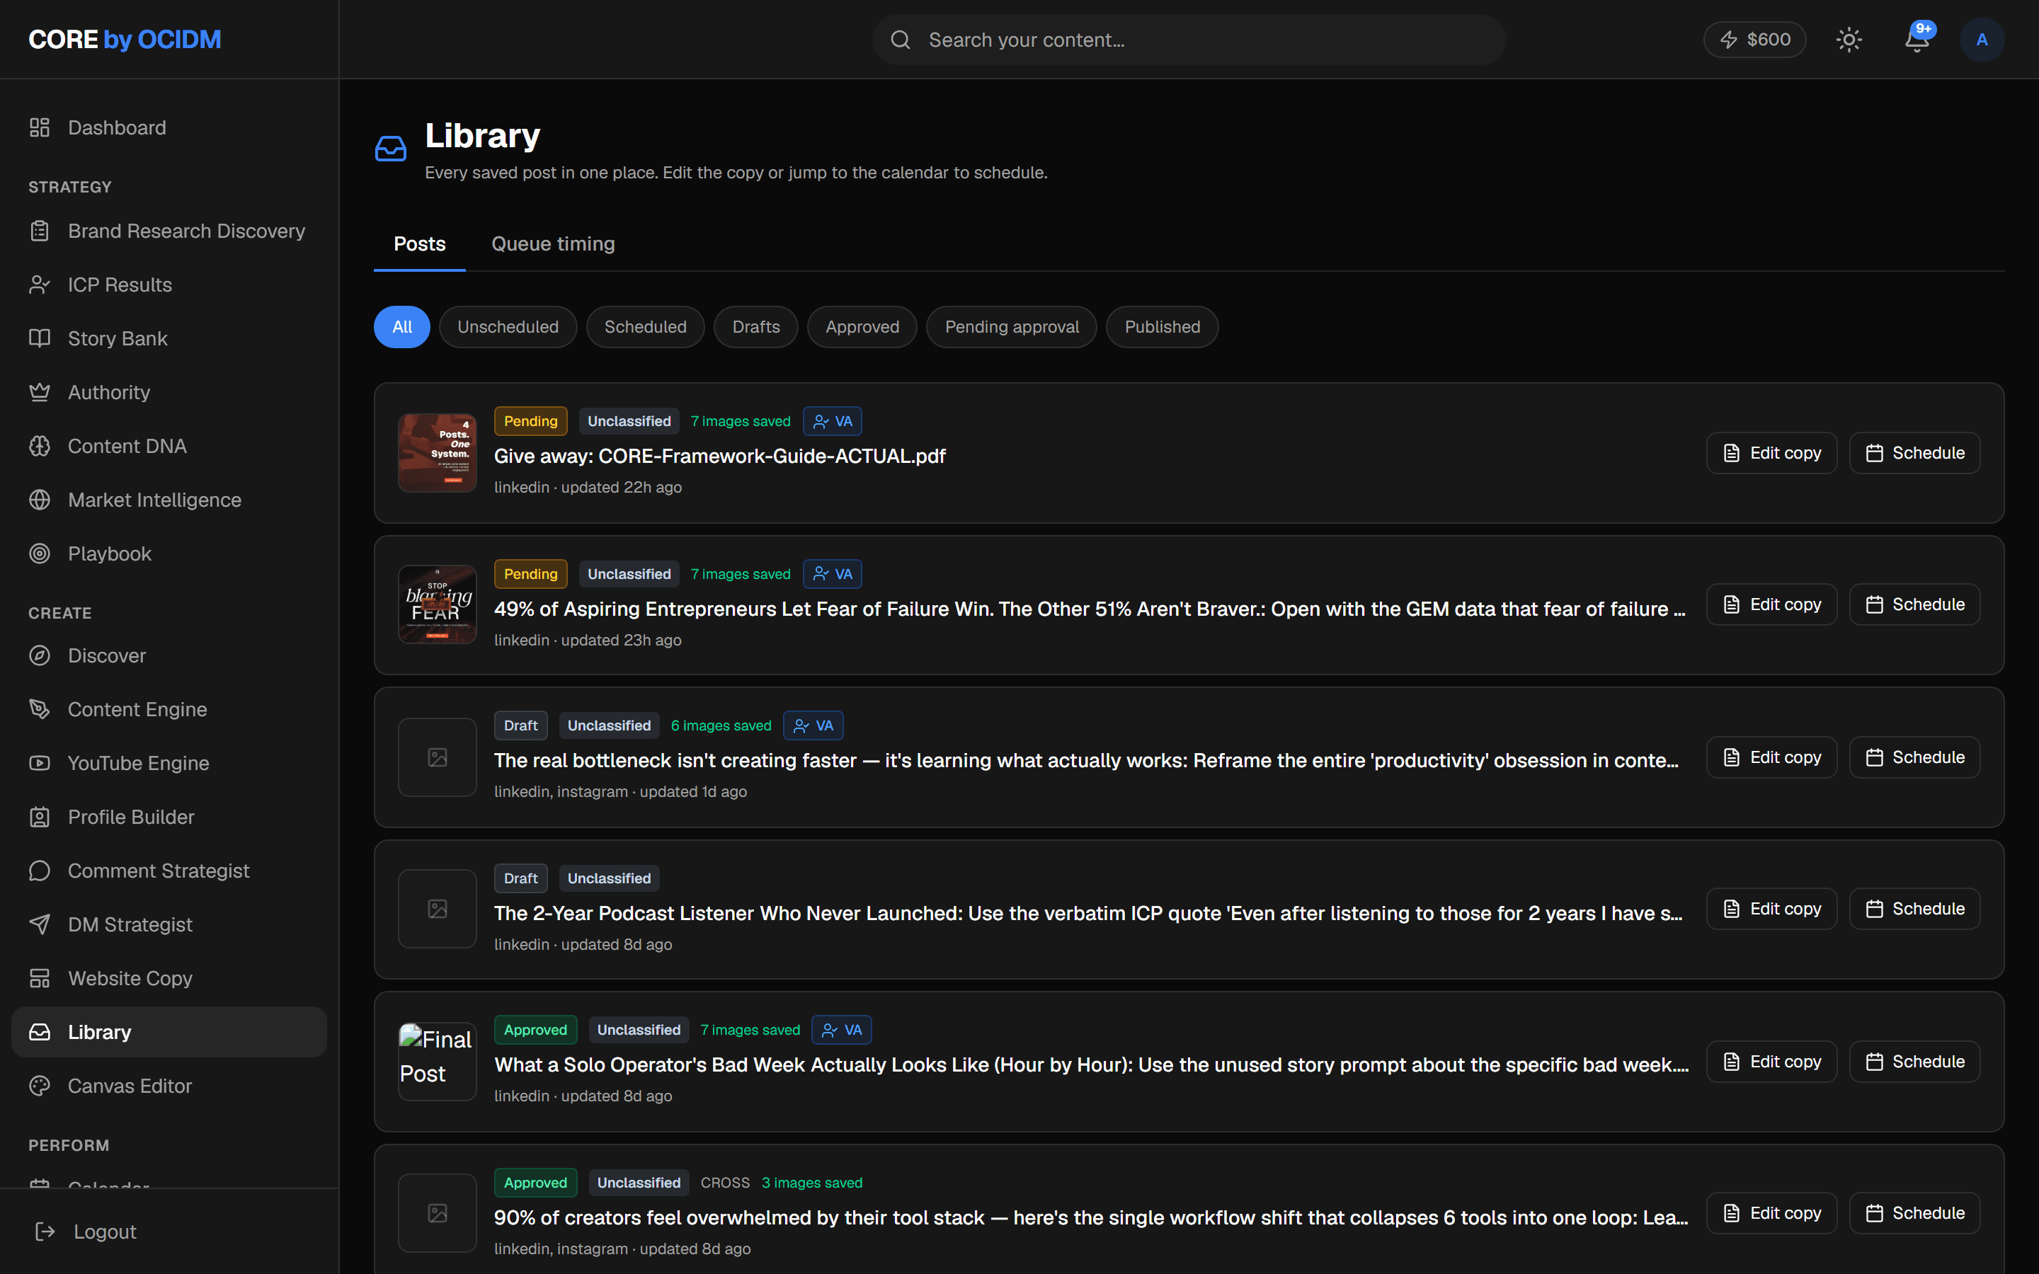Viewport: 2039px width, 1274px height.
Task: Open notifications bell with 9+ badge
Action: point(1918,39)
